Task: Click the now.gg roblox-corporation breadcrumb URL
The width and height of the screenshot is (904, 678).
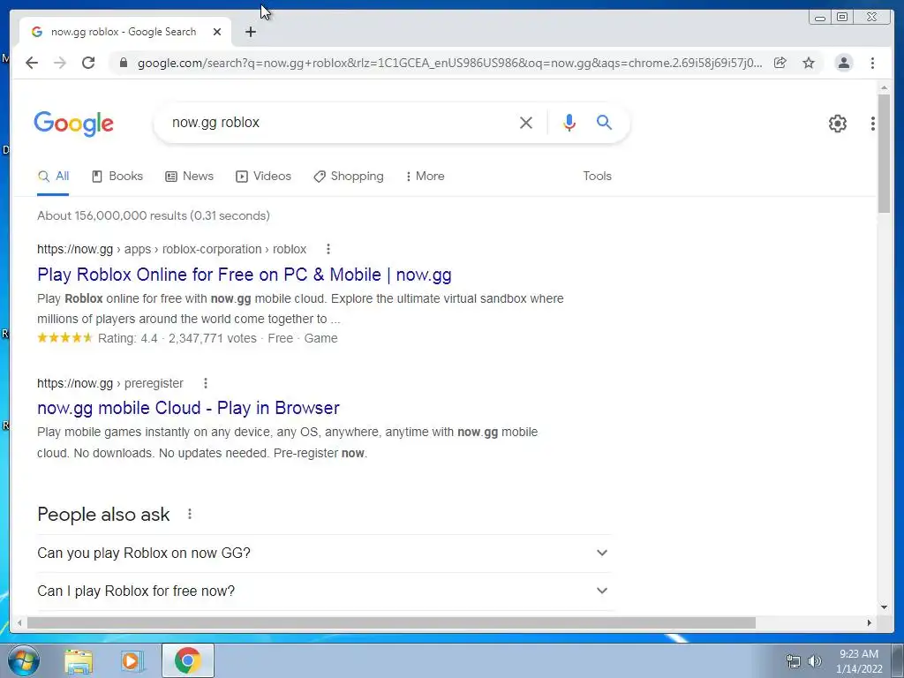Action: pyautogui.click(x=171, y=249)
